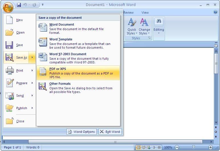Click the Print printer icon
The height and width of the screenshot is (151, 220).
coord(9,70)
